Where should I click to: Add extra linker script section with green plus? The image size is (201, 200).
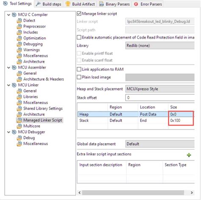coord(189,155)
